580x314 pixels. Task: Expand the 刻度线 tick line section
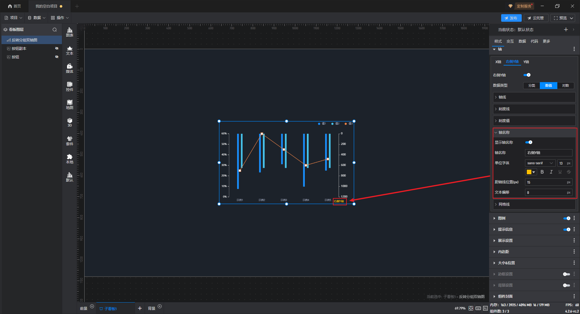click(x=534, y=109)
